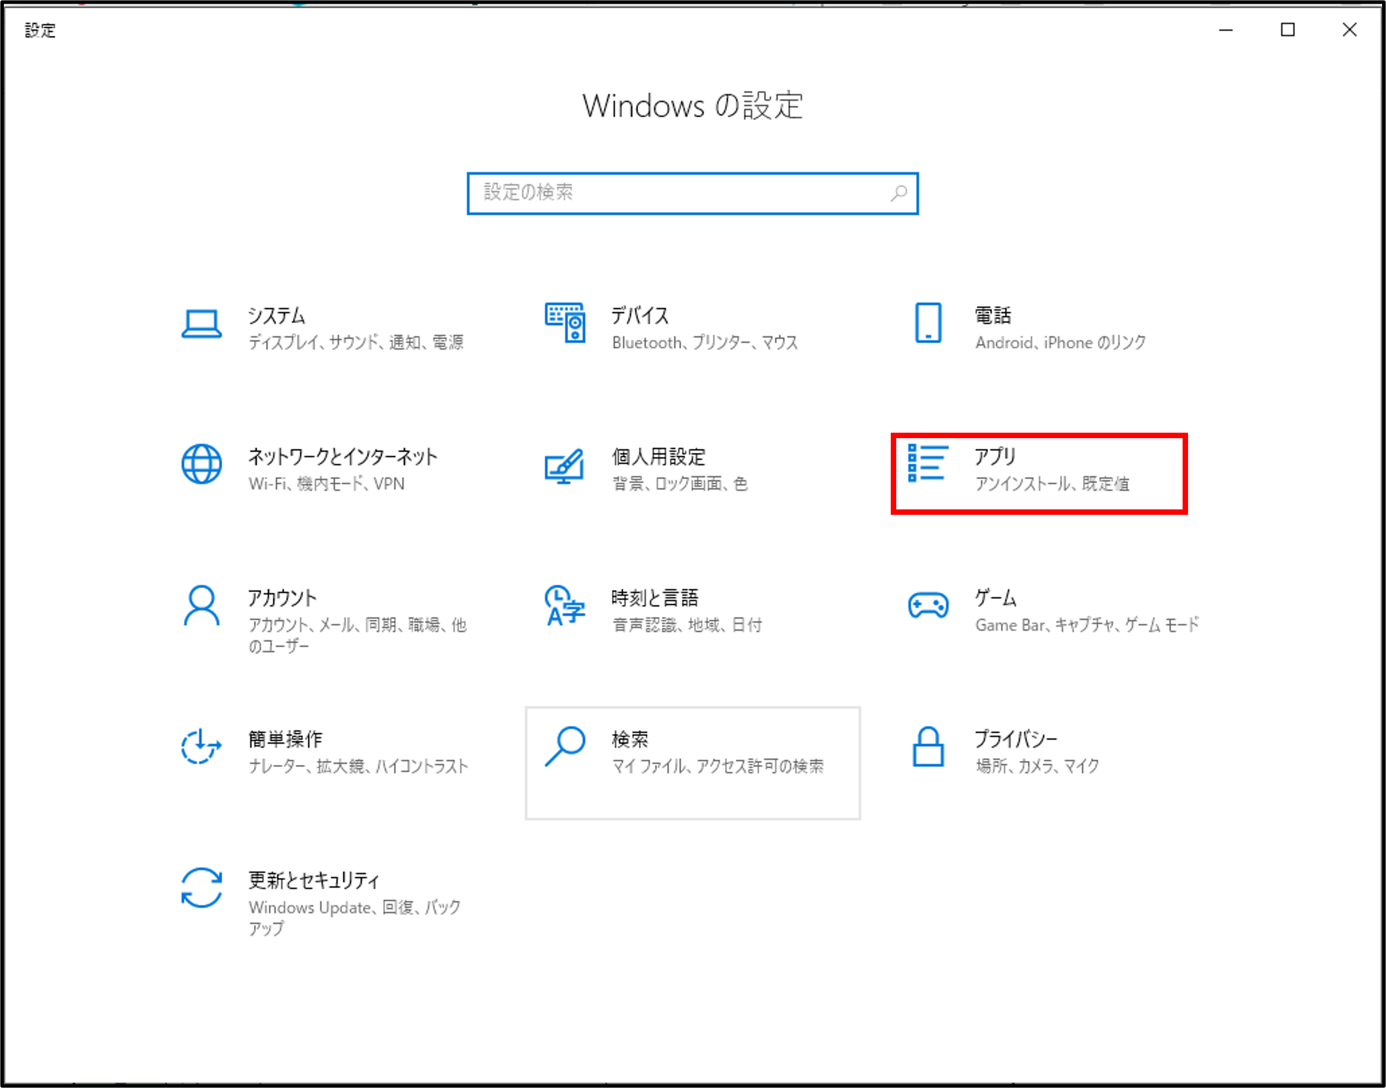
Task: Maximize the 設定 window
Action: pyautogui.click(x=1287, y=30)
